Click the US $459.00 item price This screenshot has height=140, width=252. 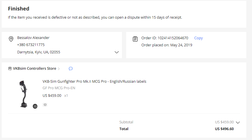tap(52, 96)
